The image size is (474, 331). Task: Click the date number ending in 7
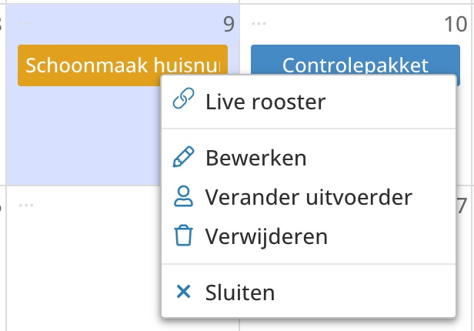click(x=462, y=206)
